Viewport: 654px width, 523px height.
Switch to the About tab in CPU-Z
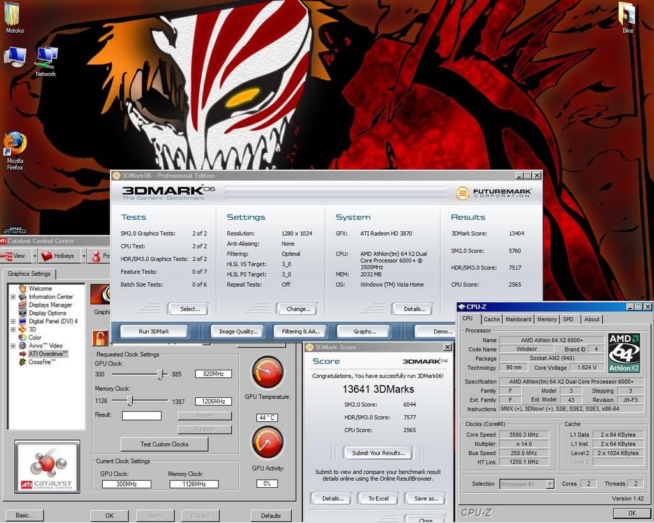(591, 319)
